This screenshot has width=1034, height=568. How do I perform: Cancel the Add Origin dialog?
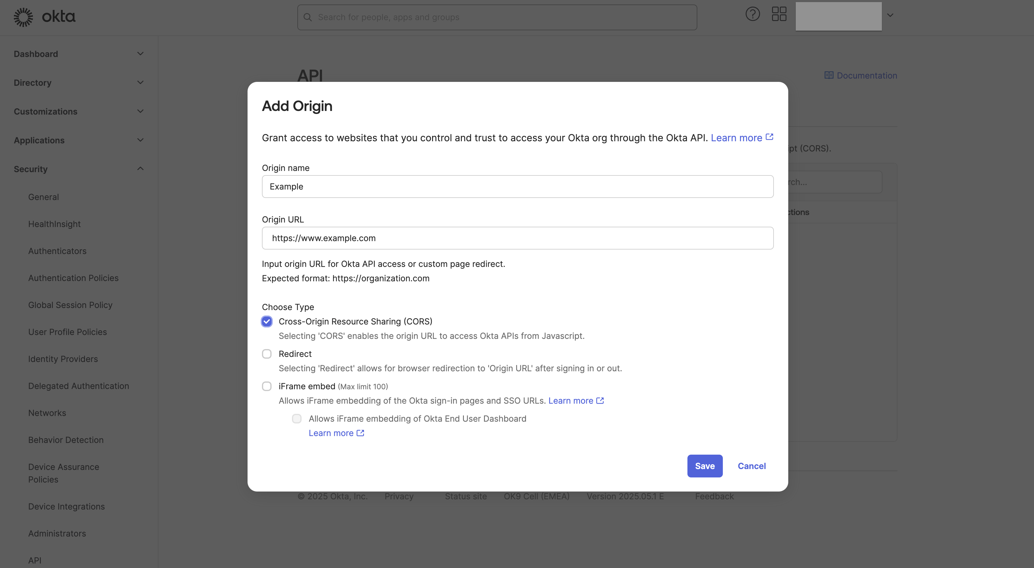tap(752, 466)
